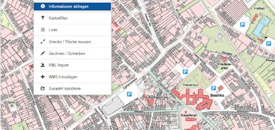Click the save selection share icon
Viewport: 275px width, 130px height.
pyautogui.click(x=43, y=88)
